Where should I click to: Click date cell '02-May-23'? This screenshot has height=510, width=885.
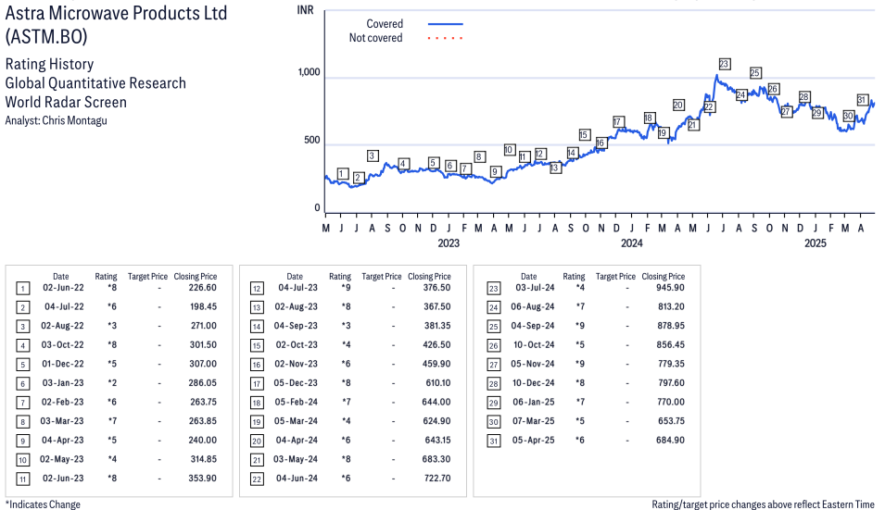point(61,459)
